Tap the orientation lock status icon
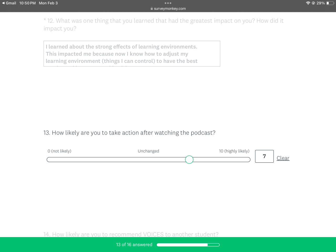The width and height of the screenshot is (336, 252). pos(313,3)
